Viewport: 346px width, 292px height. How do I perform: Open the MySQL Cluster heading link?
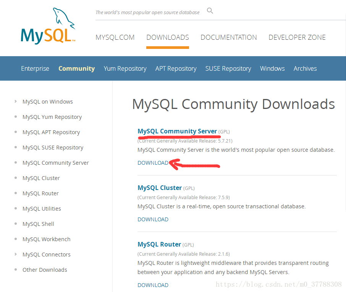coord(160,188)
